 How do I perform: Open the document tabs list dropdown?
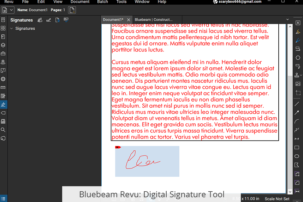coord(288,20)
